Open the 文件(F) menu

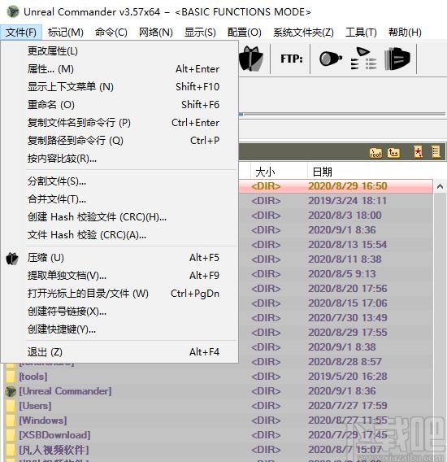coord(21,32)
